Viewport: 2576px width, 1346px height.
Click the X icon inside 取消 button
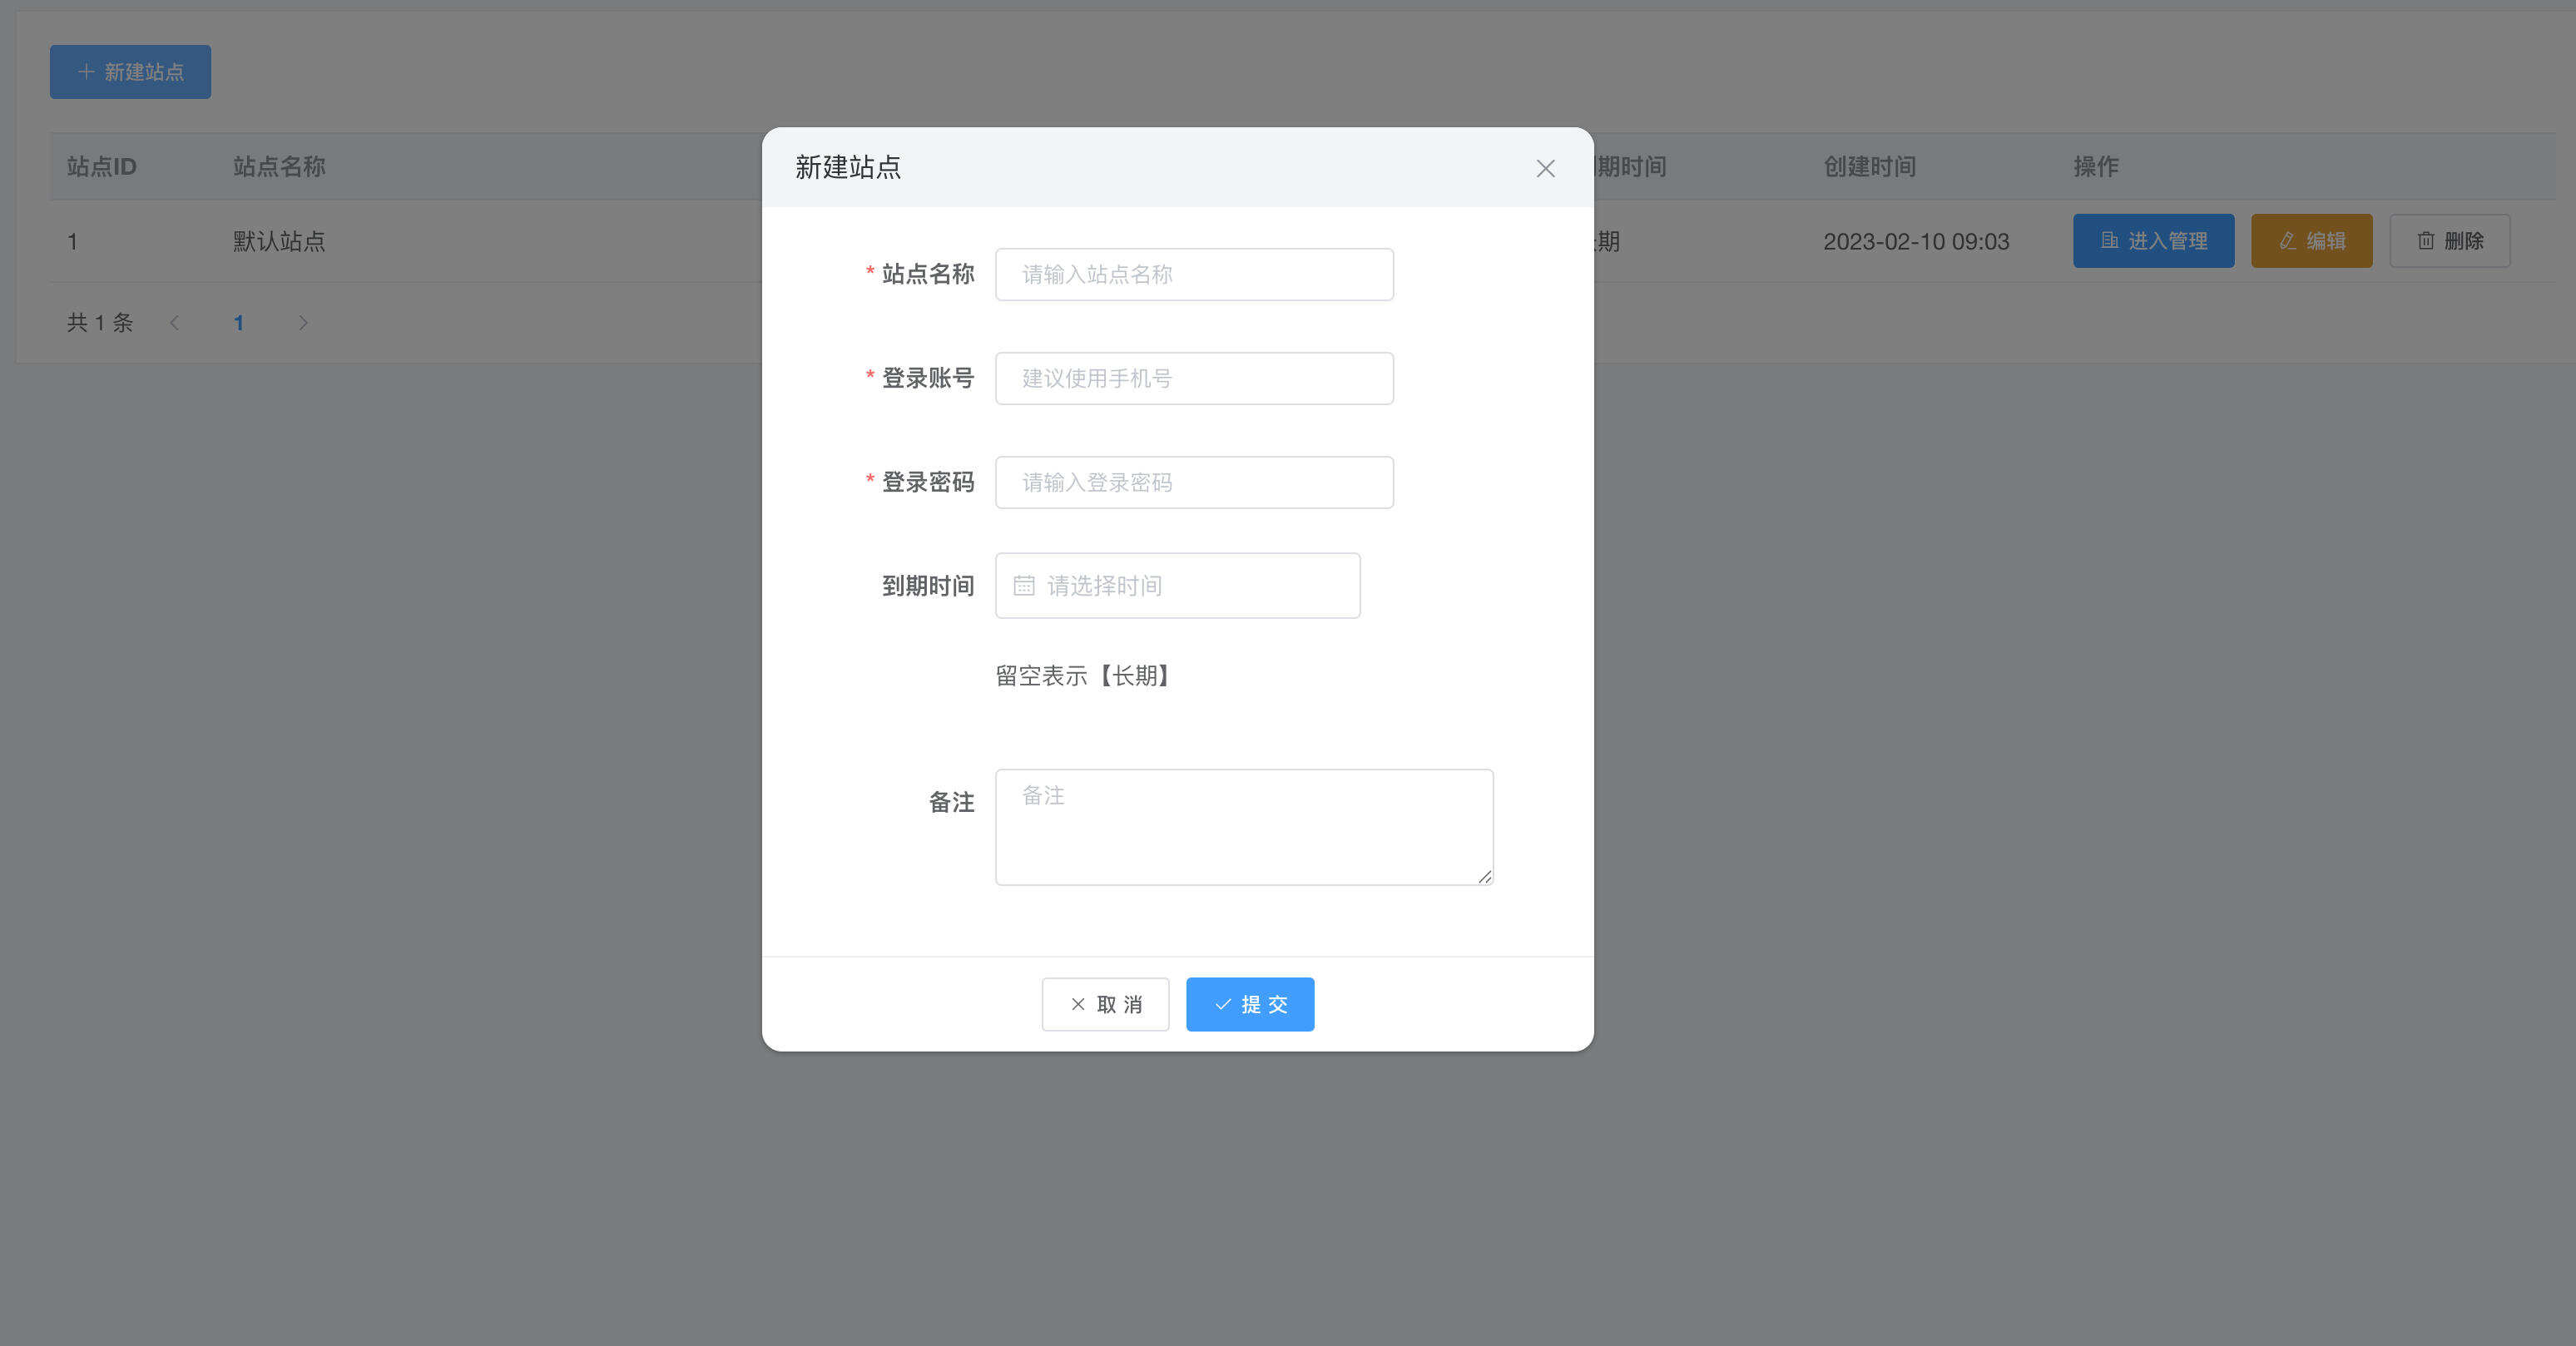(x=1078, y=1004)
